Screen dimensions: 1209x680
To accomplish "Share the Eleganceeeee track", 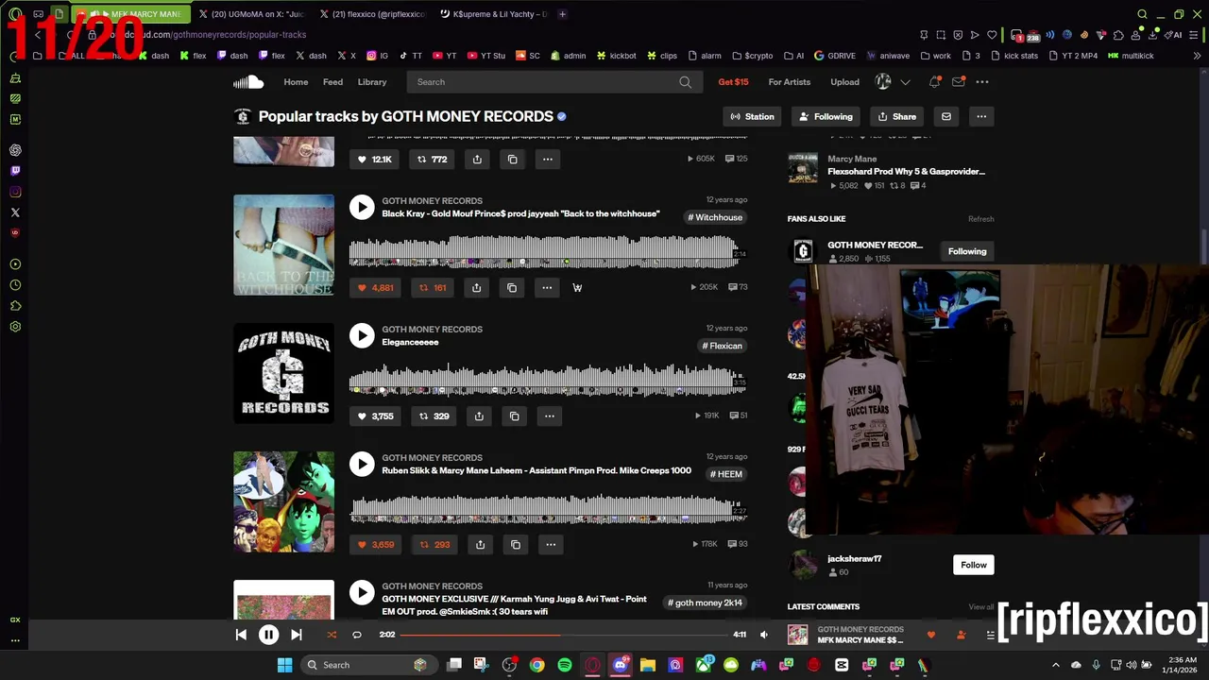I will (x=479, y=416).
